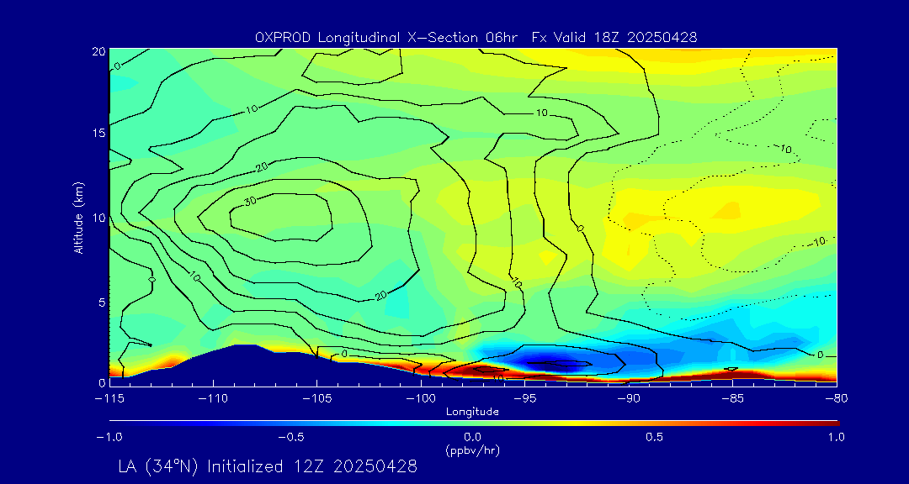Click the altitude 5 tick label
This screenshot has height=484, width=909.
point(101,302)
